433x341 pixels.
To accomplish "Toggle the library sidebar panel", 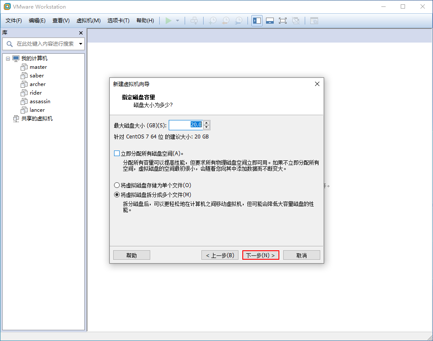I will [x=257, y=20].
